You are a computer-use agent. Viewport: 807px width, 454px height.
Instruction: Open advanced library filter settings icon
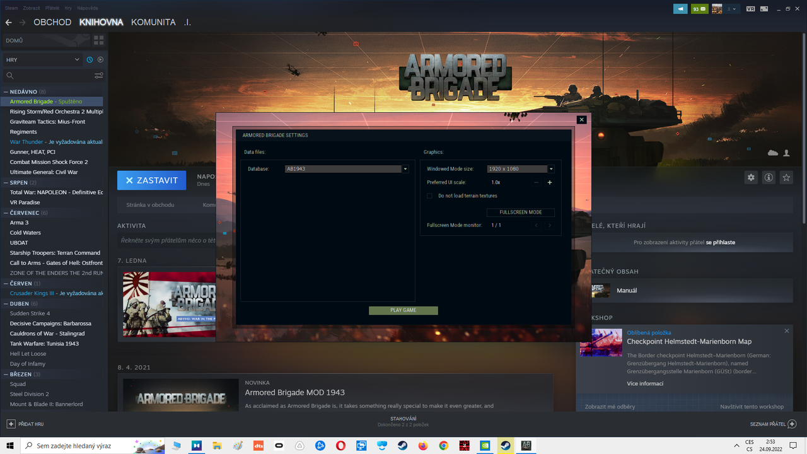99,76
